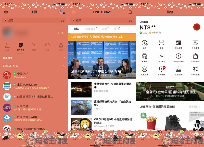Collapse the 已加入好友 67 section
Screen dimensions: 204x147
click(64, 66)
